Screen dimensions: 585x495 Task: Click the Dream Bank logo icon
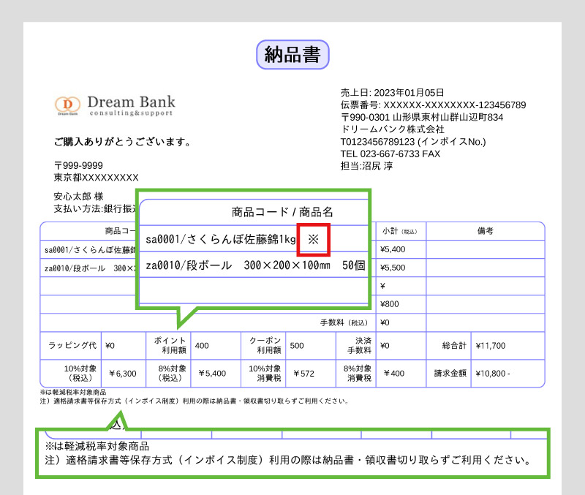(x=67, y=105)
